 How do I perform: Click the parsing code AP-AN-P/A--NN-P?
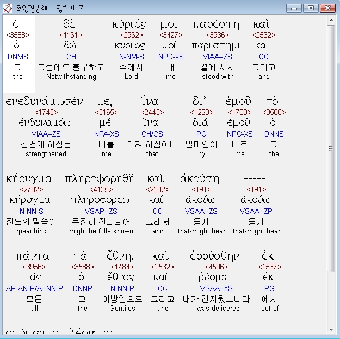point(34,288)
